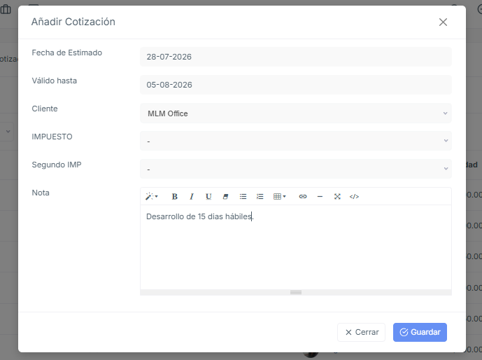Insert an ordered numbered list

260,196
